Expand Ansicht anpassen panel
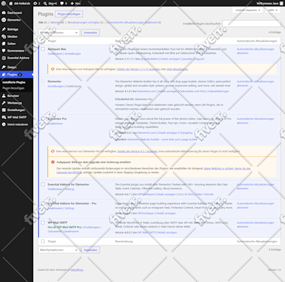The height and width of the screenshot is (282, 285). [x=248, y=10]
